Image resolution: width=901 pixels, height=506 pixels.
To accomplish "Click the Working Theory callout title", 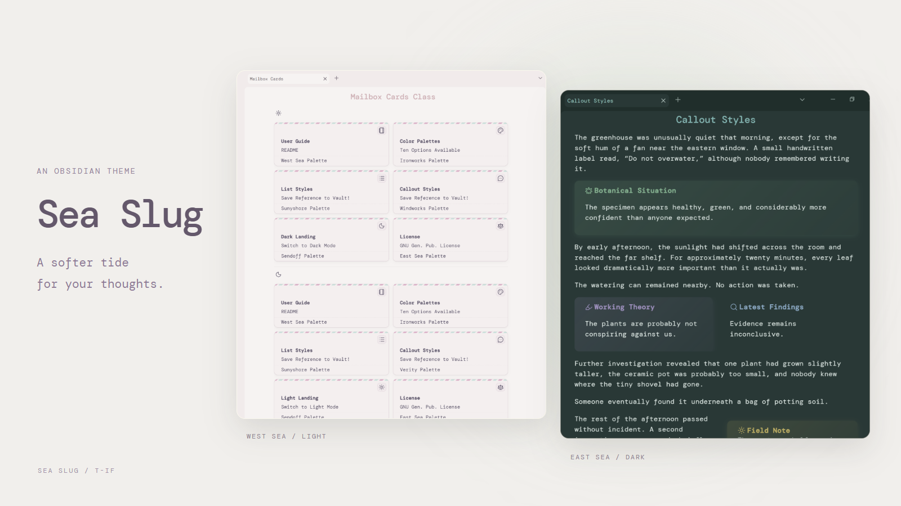I will (x=624, y=307).
